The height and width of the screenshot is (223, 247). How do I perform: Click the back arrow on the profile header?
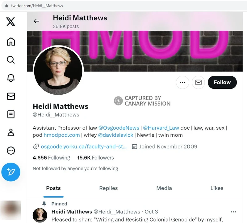36,21
